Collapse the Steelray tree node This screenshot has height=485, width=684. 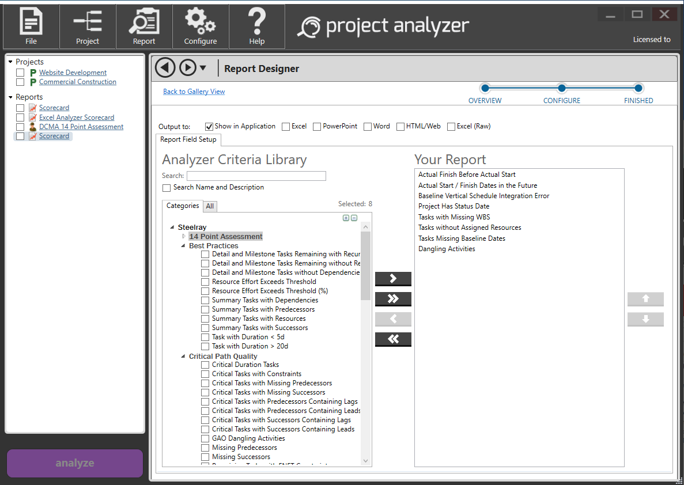[172, 227]
